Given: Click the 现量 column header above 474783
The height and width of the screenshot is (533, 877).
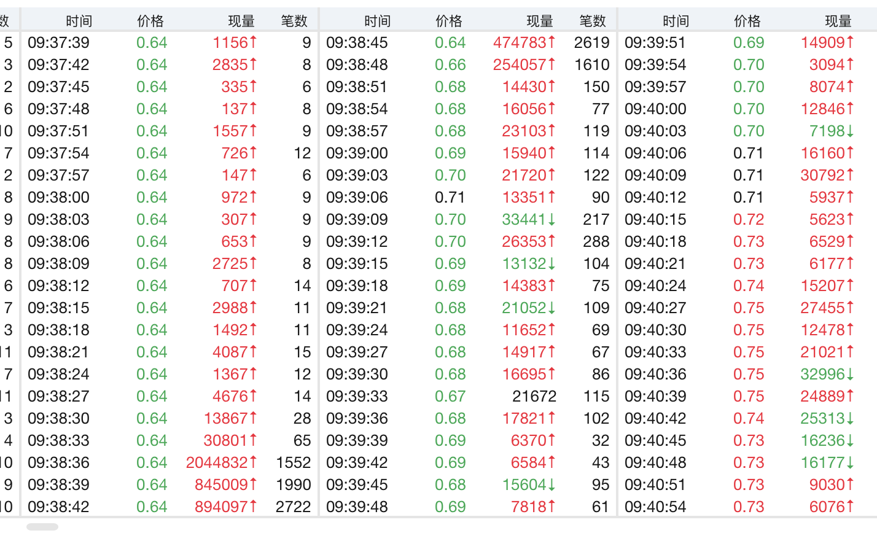Looking at the screenshot, I should coord(539,21).
